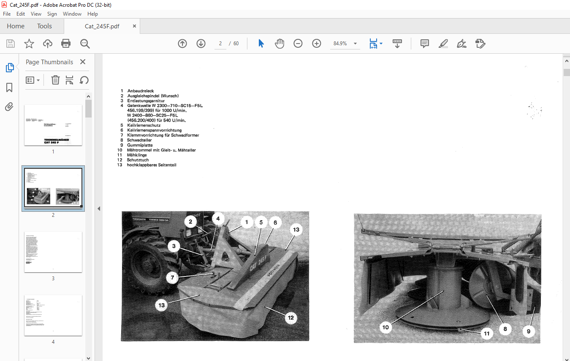Viewport: 570px width, 361px height.
Task: Open the Edit menu
Action: click(21, 14)
